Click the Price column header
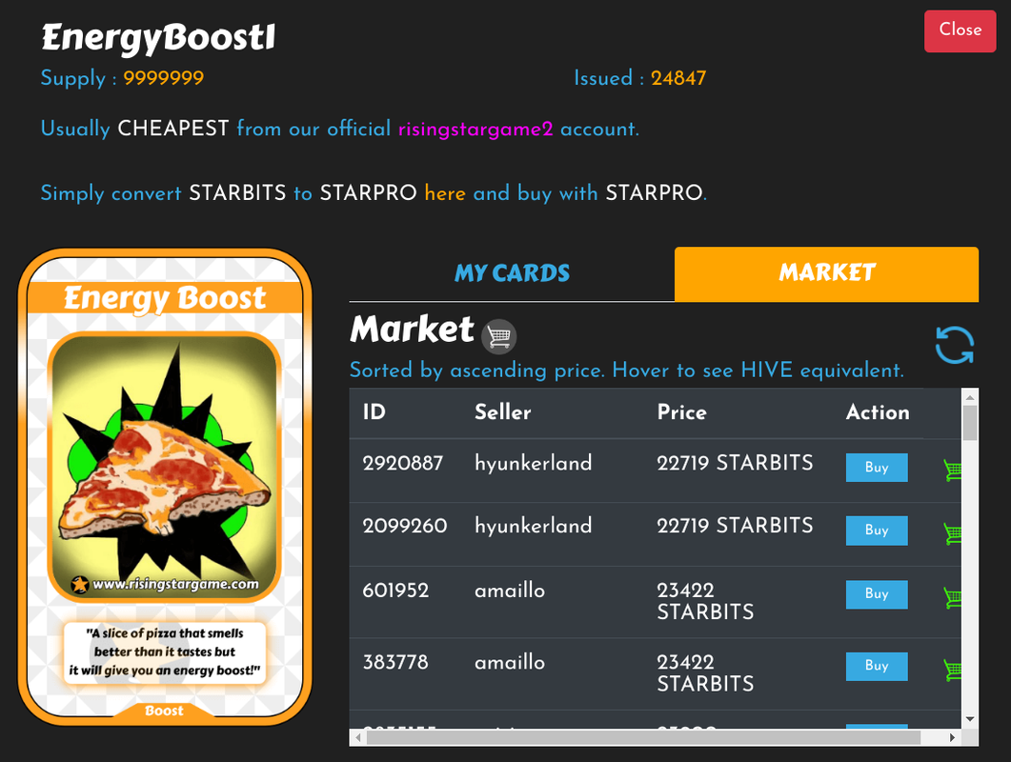This screenshot has width=1011, height=762. click(681, 411)
